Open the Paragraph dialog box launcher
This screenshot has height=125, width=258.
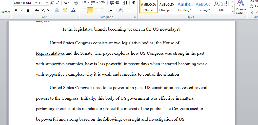[135, 17]
